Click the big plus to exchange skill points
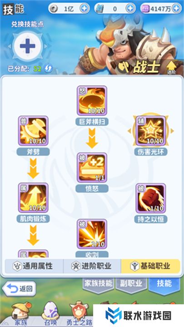 [x=27, y=46]
